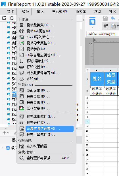The image size is (119, 176).
Task: Open the 社区 menu
Action: [112, 11]
